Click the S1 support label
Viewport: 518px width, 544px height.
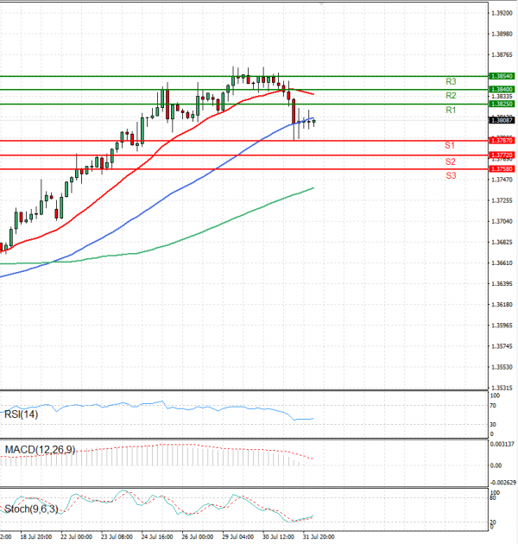(x=450, y=145)
